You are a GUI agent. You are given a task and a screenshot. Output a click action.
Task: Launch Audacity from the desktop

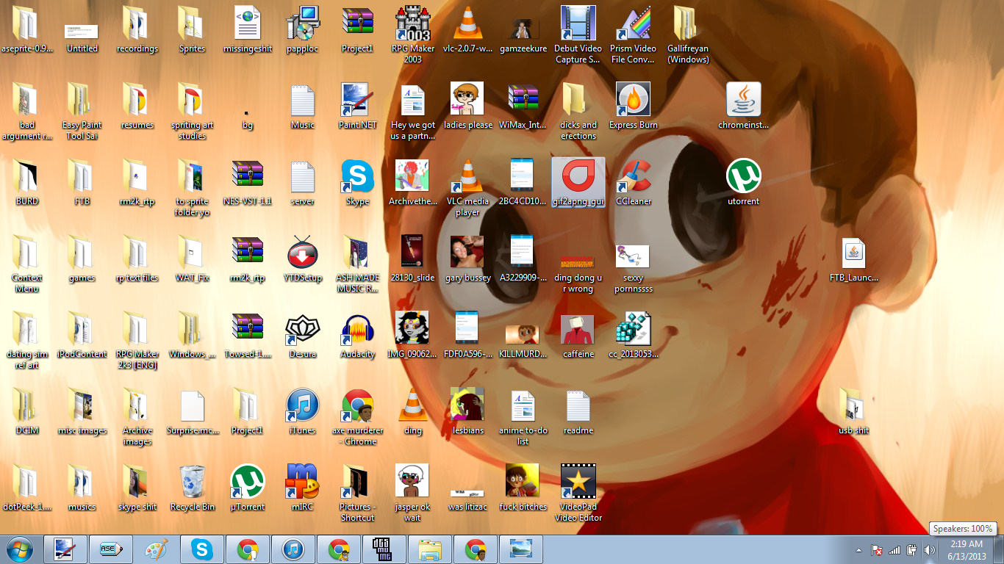(x=357, y=330)
